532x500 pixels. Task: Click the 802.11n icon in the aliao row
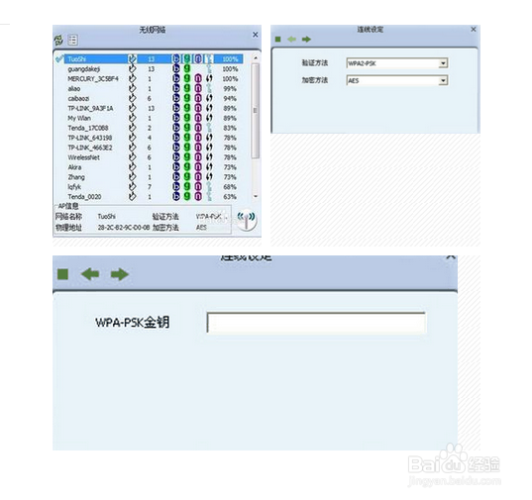click(x=198, y=88)
